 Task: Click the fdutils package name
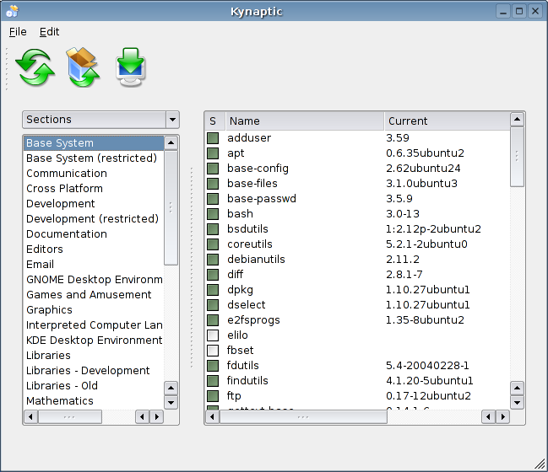tap(243, 366)
